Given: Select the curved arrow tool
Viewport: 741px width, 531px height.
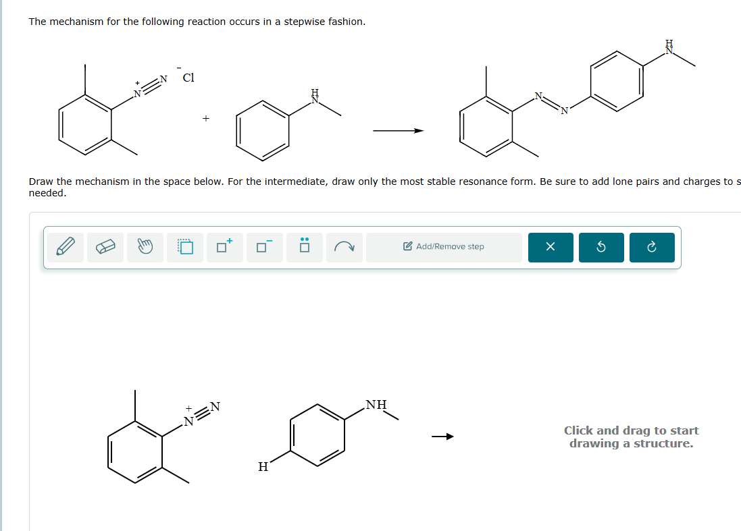Looking at the screenshot, I should 344,246.
